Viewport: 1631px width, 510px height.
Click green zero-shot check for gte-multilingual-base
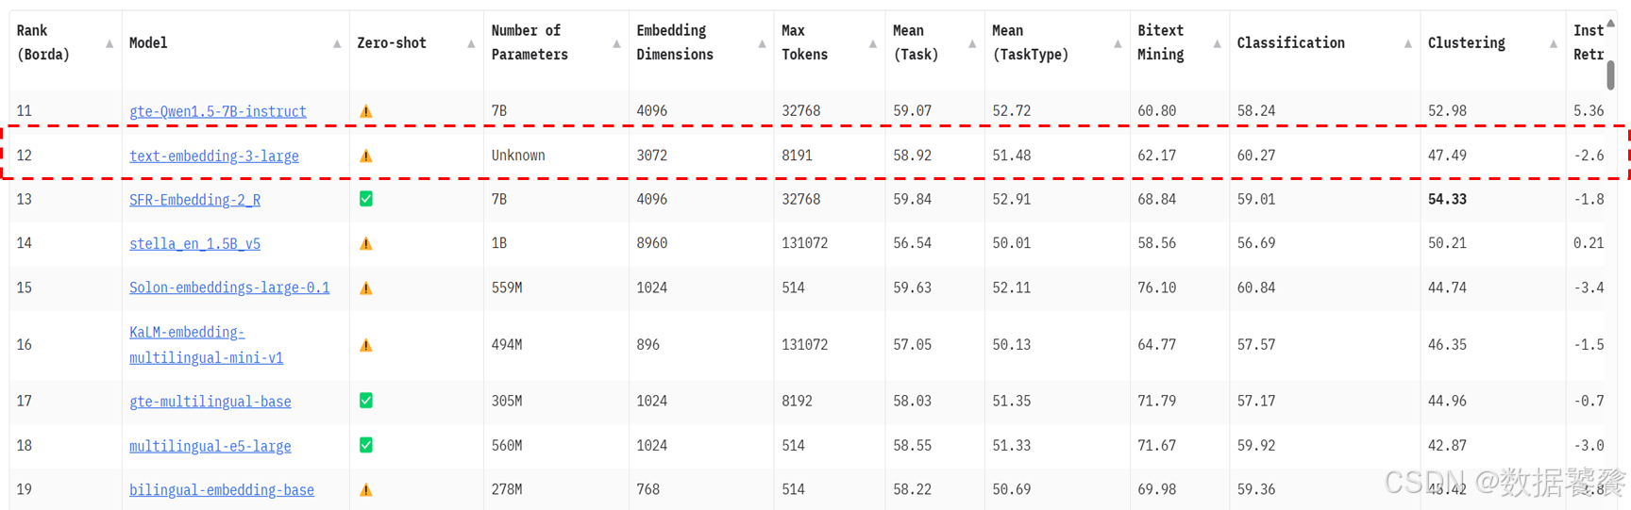click(x=366, y=401)
